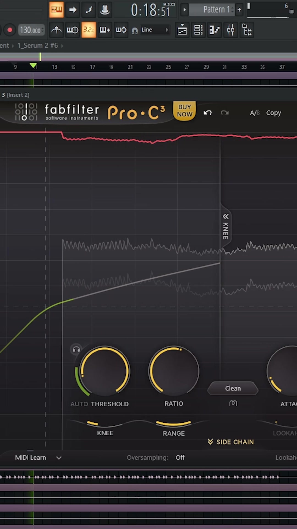Switch the A/B state
The image size is (297, 529).
(x=255, y=113)
